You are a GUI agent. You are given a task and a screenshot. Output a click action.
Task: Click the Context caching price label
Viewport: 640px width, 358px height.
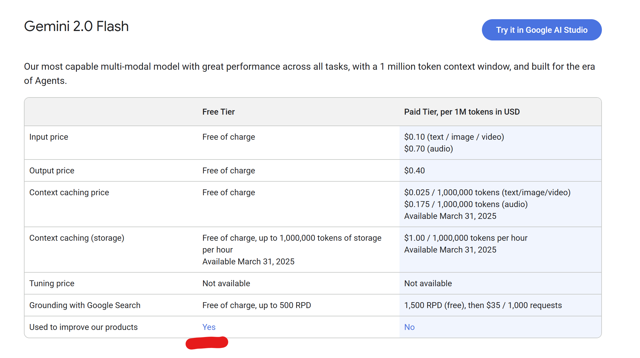69,192
